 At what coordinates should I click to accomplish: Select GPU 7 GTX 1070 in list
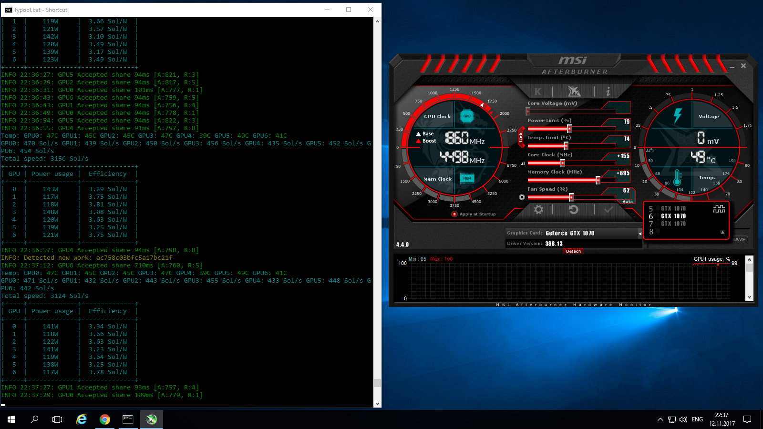[673, 224]
